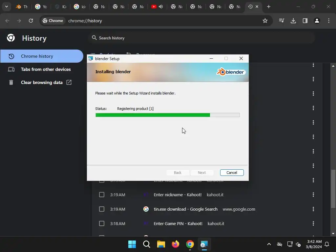Image resolution: width=336 pixels, height=252 pixels.
Task: Open a new browser tab
Action: tap(269, 7)
